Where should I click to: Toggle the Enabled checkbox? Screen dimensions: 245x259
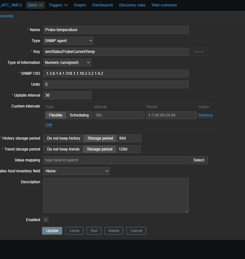coord(46,220)
